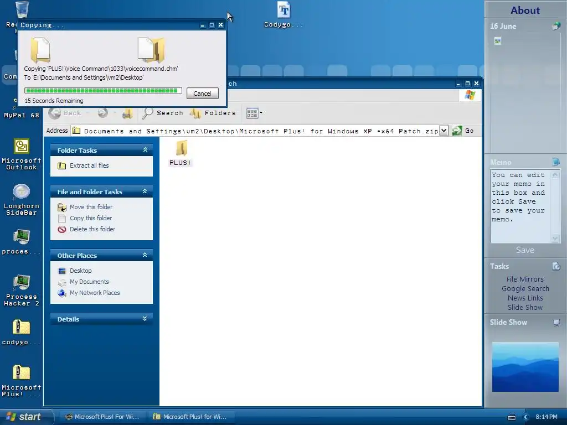
Task: Open Search in Explorer toolbar
Action: pos(163,113)
